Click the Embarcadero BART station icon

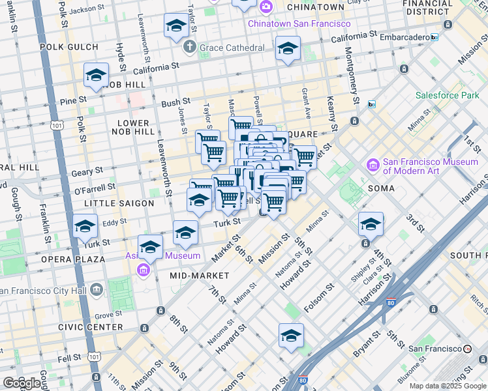435,37
